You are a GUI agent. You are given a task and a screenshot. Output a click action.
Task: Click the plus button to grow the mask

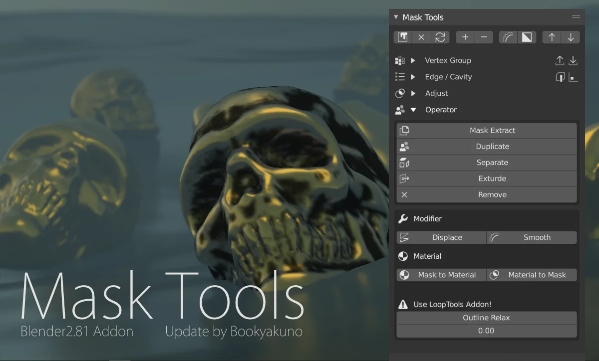point(464,37)
